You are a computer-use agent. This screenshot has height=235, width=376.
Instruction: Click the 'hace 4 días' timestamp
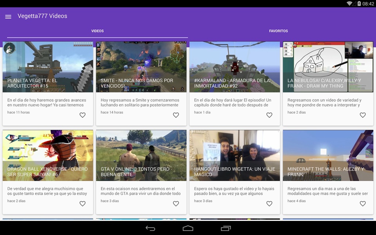[x=296, y=201]
